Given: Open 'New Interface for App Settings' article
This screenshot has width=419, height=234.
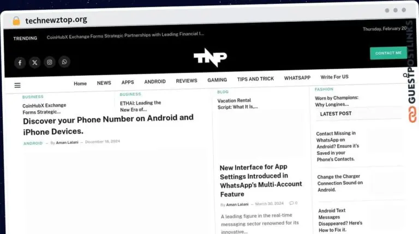Looking at the screenshot, I should [261, 181].
